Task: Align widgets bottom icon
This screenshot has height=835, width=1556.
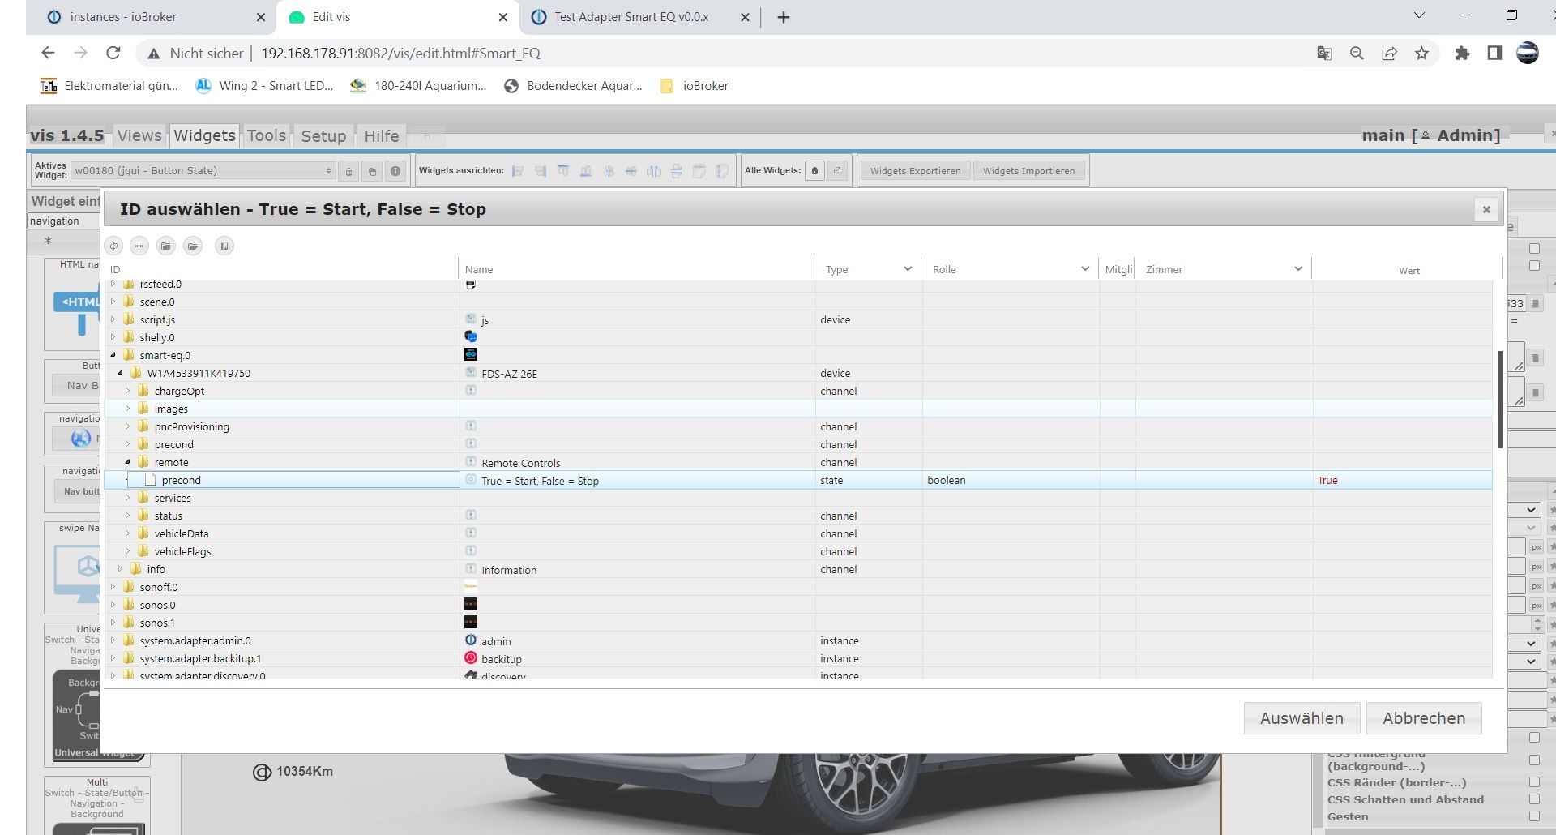Action: coord(586,171)
